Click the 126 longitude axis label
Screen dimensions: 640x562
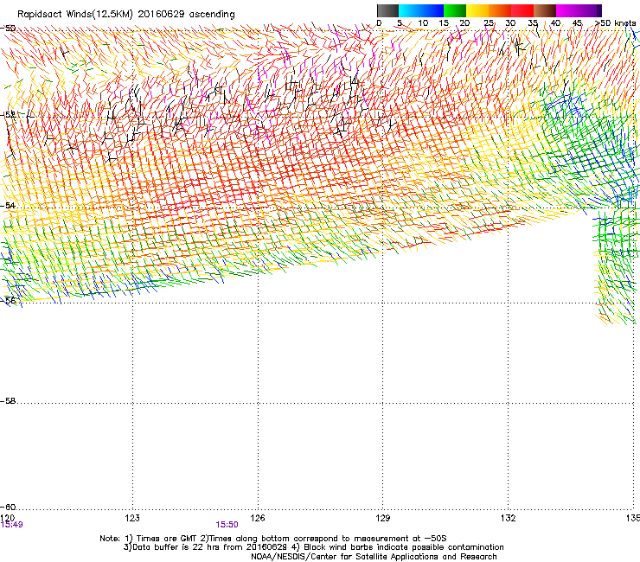coord(258,518)
